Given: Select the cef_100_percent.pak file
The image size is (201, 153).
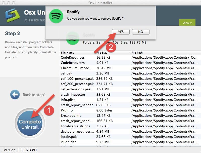Looking at the screenshot, I should coord(130,79).
